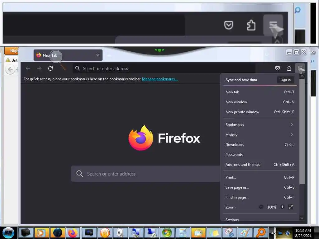The width and height of the screenshot is (319, 239).
Task: Go back one page in Firefox
Action: coord(28,68)
